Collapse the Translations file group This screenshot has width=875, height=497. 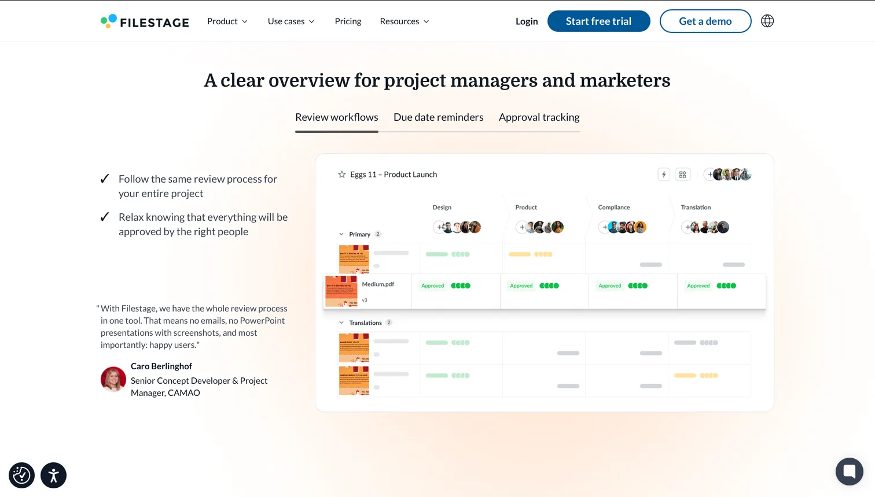(x=341, y=322)
